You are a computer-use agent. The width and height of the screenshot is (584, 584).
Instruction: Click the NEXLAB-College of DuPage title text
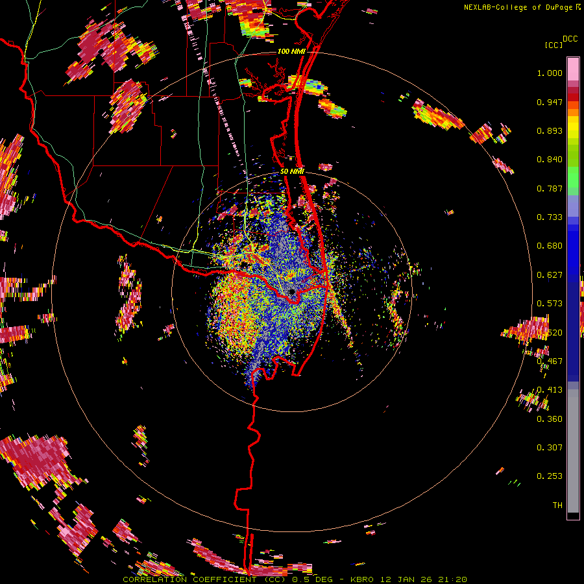pos(518,7)
